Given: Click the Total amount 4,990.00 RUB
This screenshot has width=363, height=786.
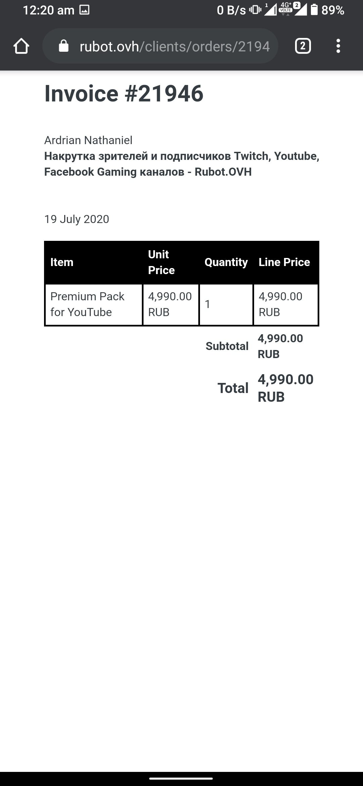Looking at the screenshot, I should click(285, 388).
